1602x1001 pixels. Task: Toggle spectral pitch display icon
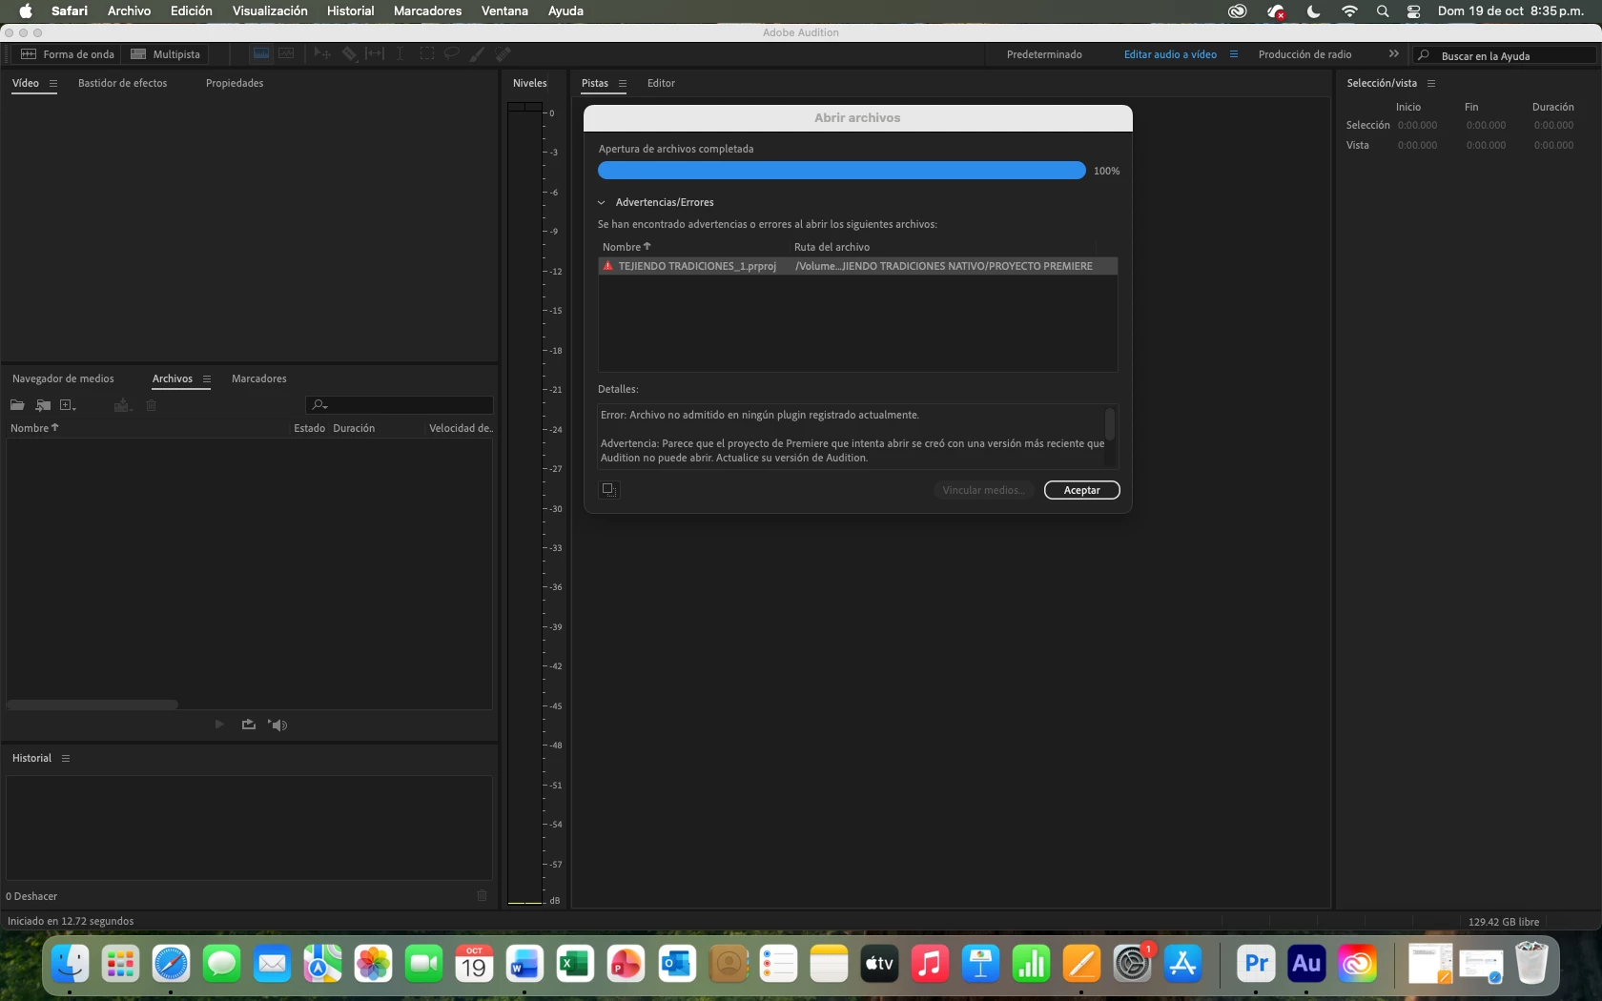(x=286, y=54)
